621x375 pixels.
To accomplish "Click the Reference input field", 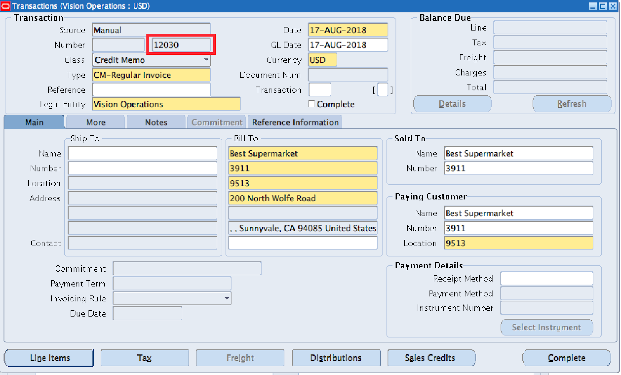I will tap(151, 89).
